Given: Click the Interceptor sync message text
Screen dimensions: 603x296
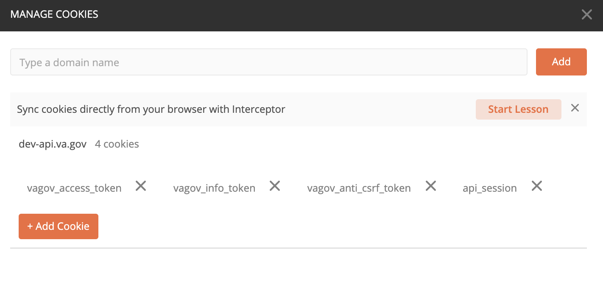Looking at the screenshot, I should click(x=151, y=109).
